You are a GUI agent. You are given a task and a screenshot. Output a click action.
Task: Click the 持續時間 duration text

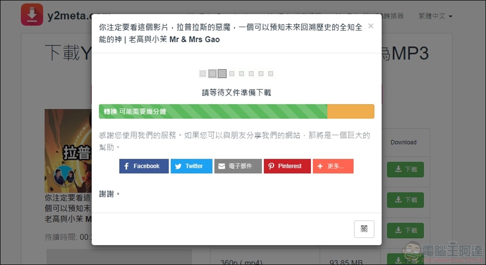[68, 237]
